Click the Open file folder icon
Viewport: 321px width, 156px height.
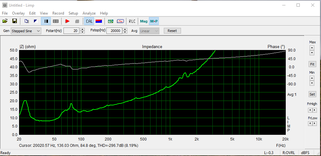(5, 21)
